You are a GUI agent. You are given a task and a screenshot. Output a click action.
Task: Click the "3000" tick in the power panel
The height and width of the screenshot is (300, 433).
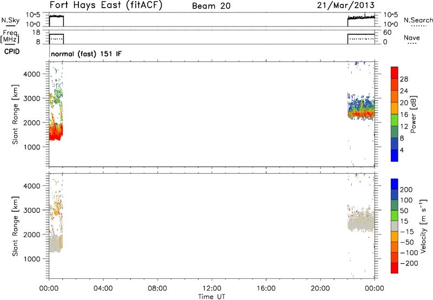[32, 99]
